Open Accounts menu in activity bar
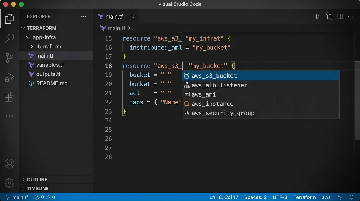Viewport: 360px width, 201px height. [x=9, y=164]
